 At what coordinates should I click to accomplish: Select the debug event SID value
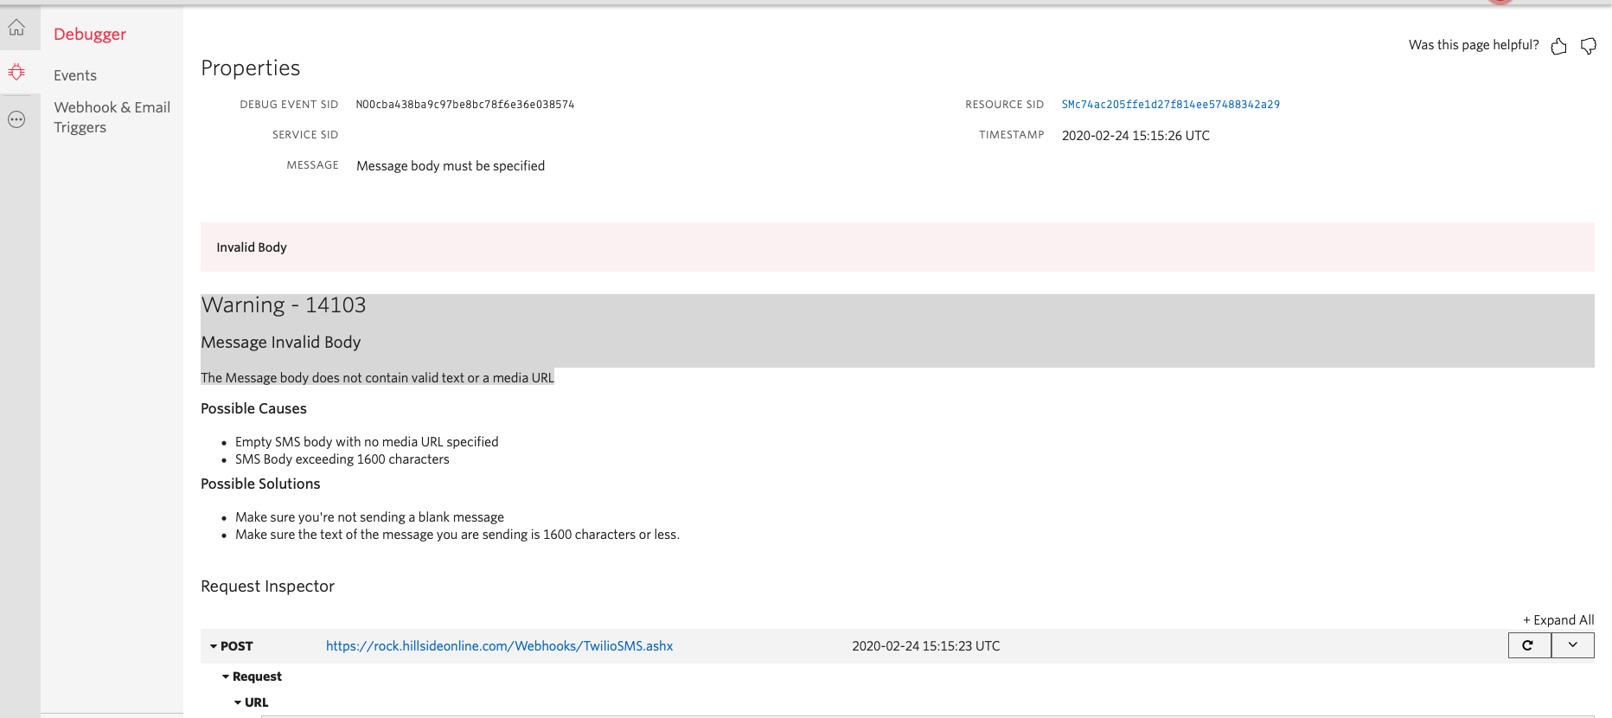coord(465,105)
